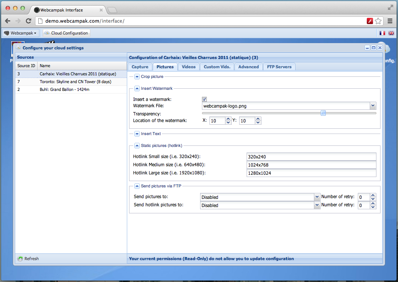Screen dimensions: 398x282
Task: Uncheck the Insert a watermark checkbox
Action: pyautogui.click(x=204, y=99)
